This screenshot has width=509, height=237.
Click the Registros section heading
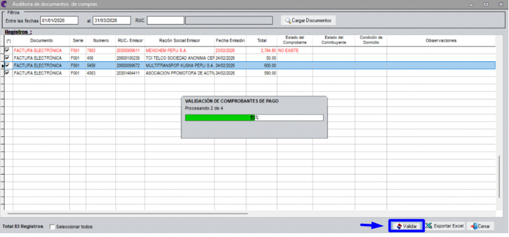[18, 32]
